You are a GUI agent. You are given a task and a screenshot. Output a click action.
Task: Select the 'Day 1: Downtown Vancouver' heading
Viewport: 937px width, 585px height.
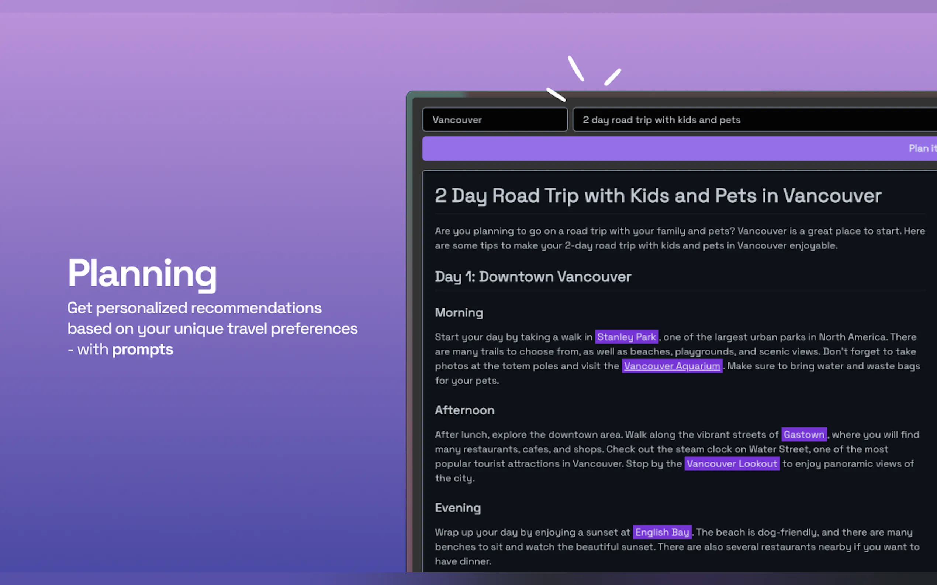coord(533,277)
